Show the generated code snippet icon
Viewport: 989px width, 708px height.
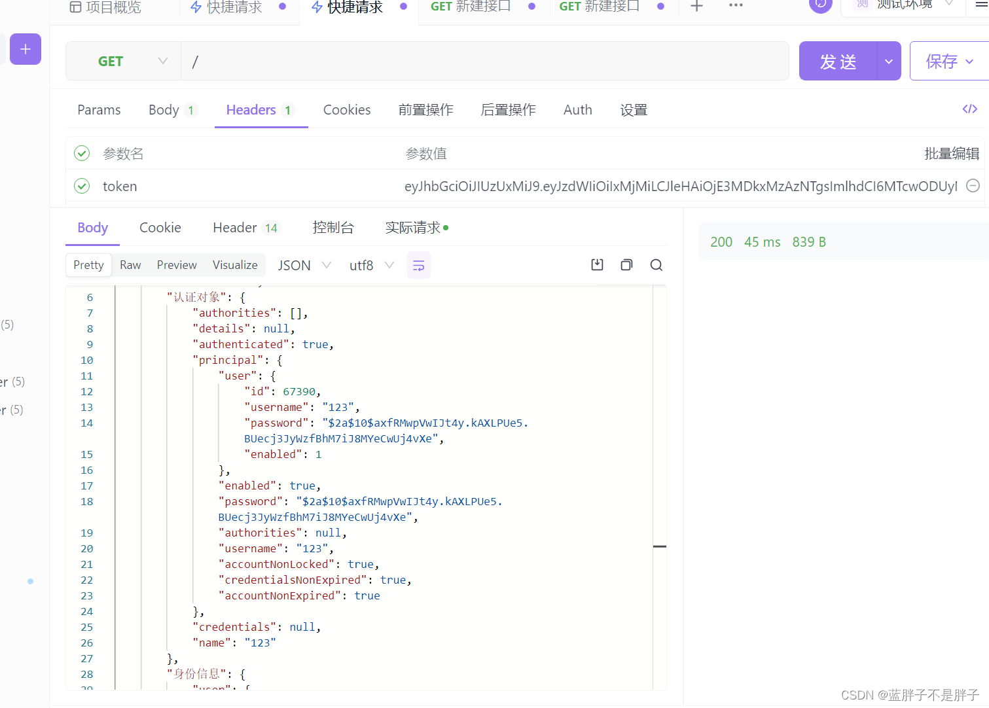[970, 109]
